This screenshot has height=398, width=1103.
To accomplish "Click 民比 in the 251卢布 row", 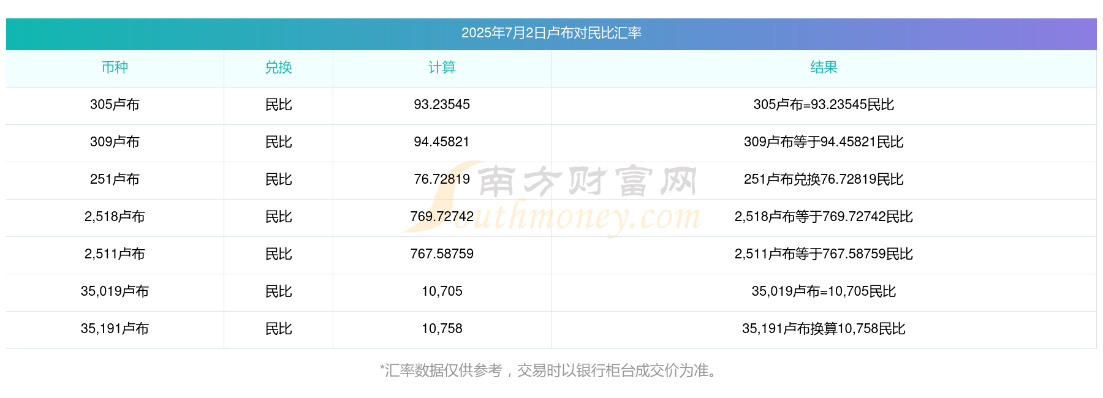I will pyautogui.click(x=278, y=179).
